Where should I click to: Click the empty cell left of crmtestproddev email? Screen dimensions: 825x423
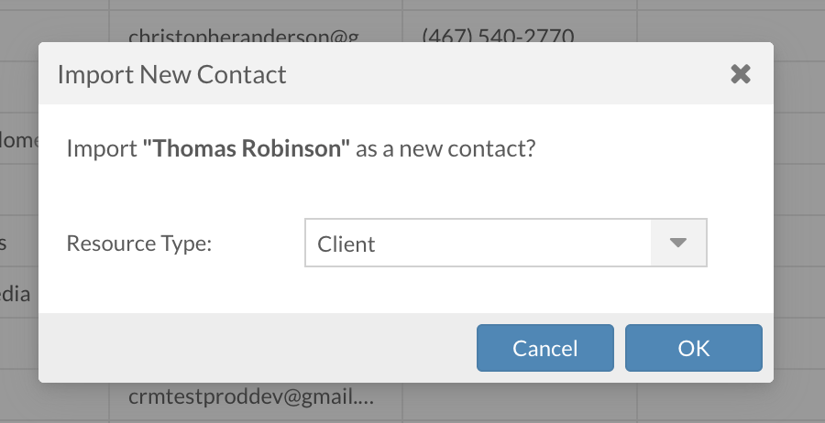(53, 397)
